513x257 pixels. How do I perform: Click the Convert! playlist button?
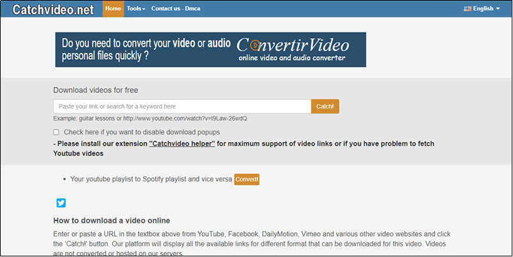(247, 179)
